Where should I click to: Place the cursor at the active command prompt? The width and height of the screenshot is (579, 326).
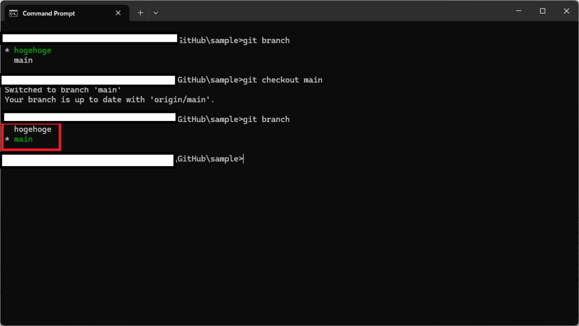coord(243,159)
